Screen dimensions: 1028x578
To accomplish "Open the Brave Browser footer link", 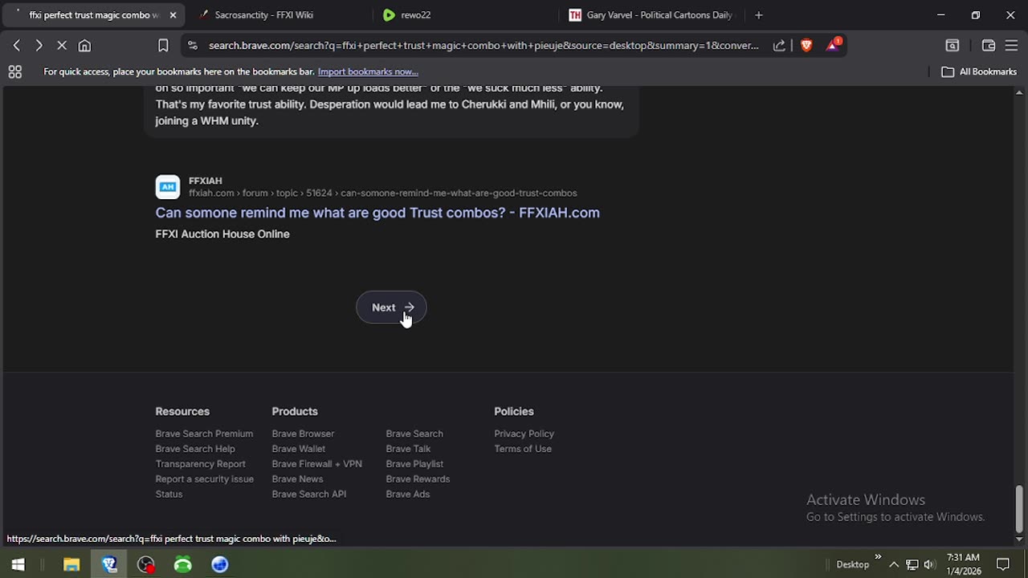I will pyautogui.click(x=303, y=433).
